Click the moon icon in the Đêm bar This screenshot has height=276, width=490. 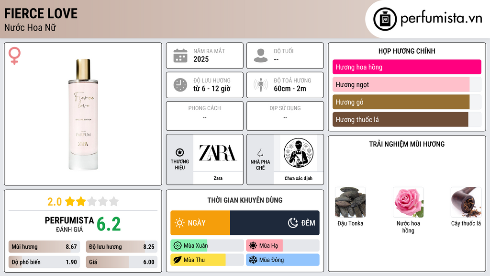[293, 223]
